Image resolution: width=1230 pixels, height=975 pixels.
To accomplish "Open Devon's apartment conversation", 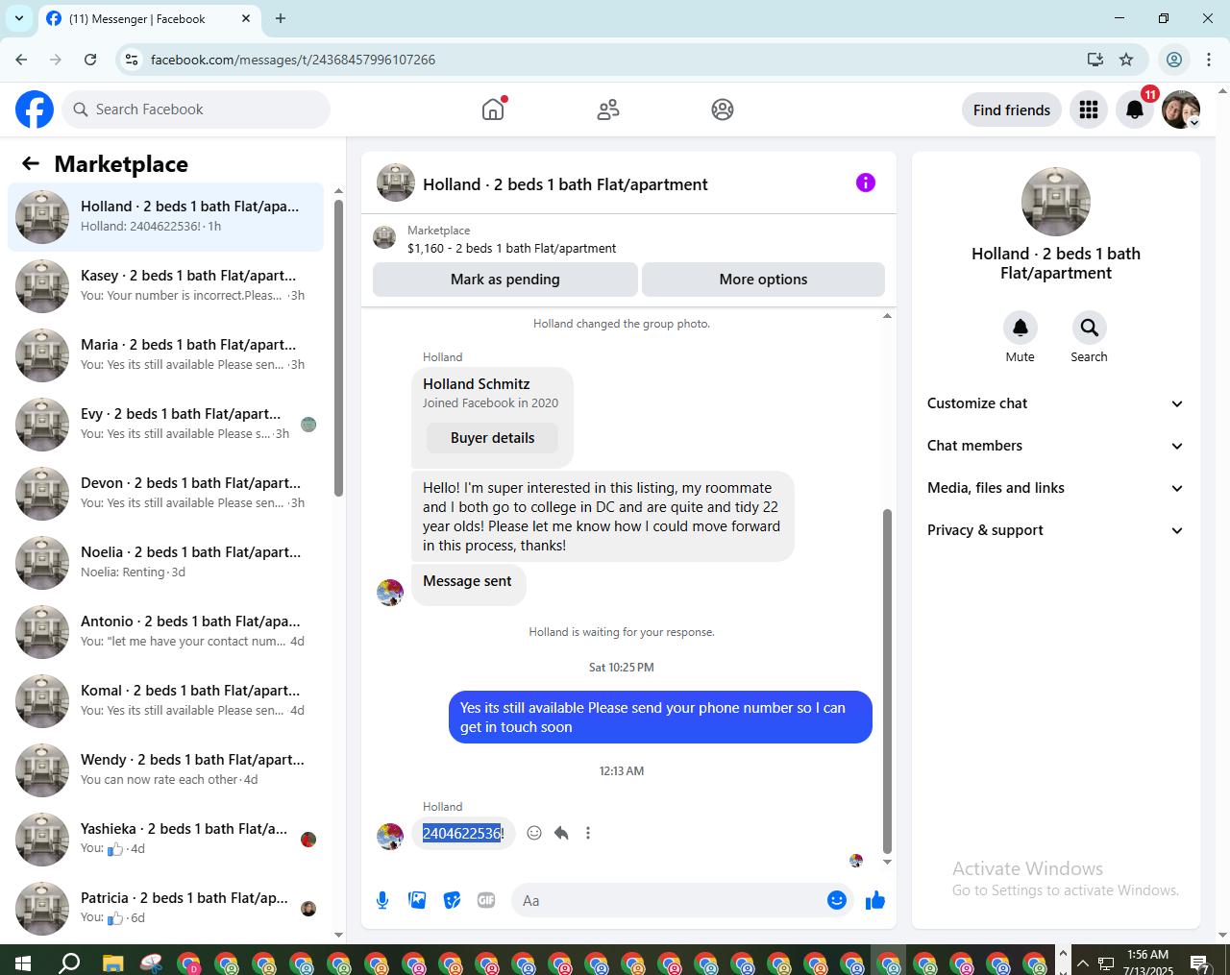I will tap(166, 494).
